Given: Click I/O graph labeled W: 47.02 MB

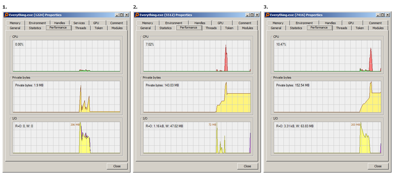Looking at the screenshot, I should 197,137.
